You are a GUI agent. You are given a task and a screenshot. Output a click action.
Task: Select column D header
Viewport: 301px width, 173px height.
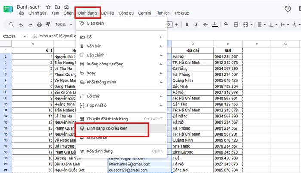pyautogui.click(x=193, y=44)
